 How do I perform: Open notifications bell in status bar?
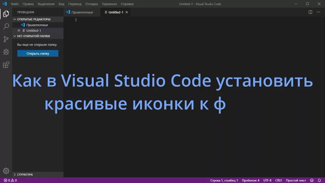coord(319,180)
